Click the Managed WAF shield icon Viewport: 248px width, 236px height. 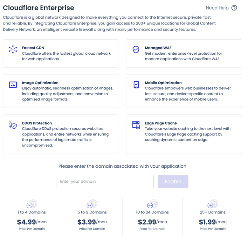click(136, 49)
